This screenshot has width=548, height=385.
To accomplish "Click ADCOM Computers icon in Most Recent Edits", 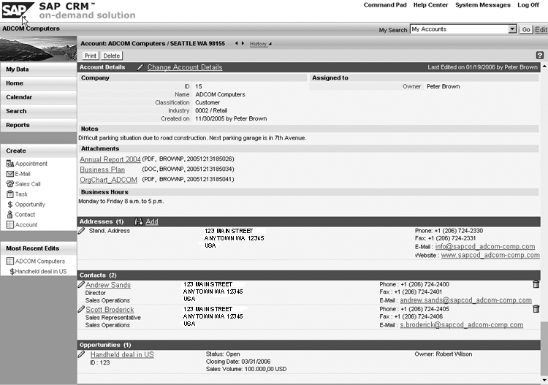I will click(x=10, y=261).
